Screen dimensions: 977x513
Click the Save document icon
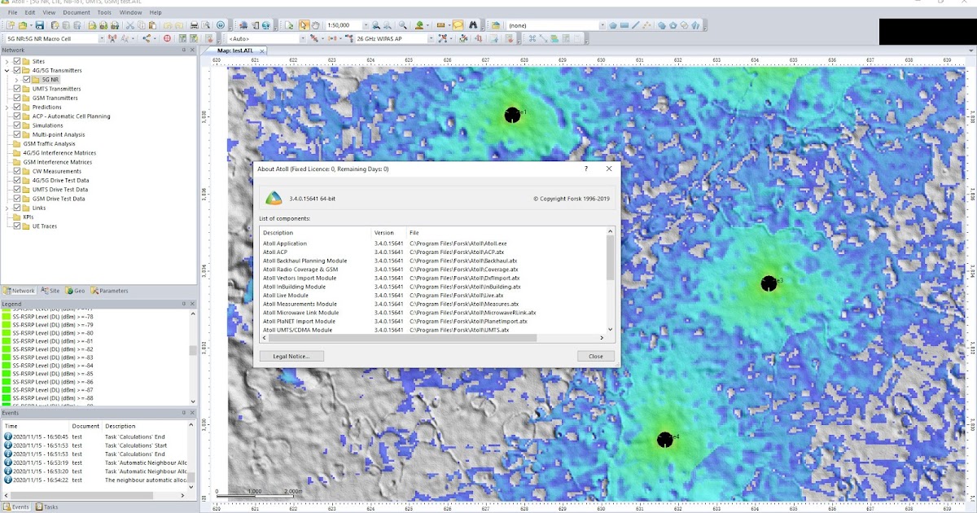[39, 25]
